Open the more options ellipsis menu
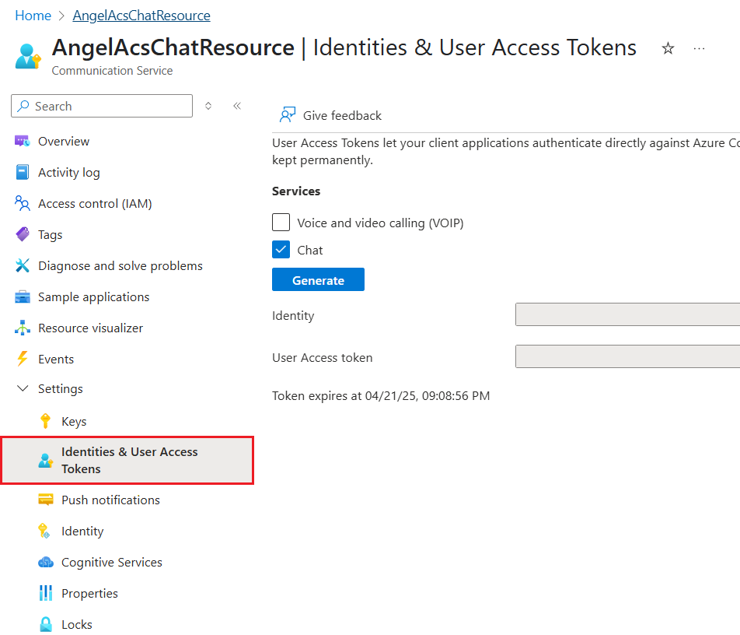This screenshot has width=740, height=635. [x=699, y=47]
